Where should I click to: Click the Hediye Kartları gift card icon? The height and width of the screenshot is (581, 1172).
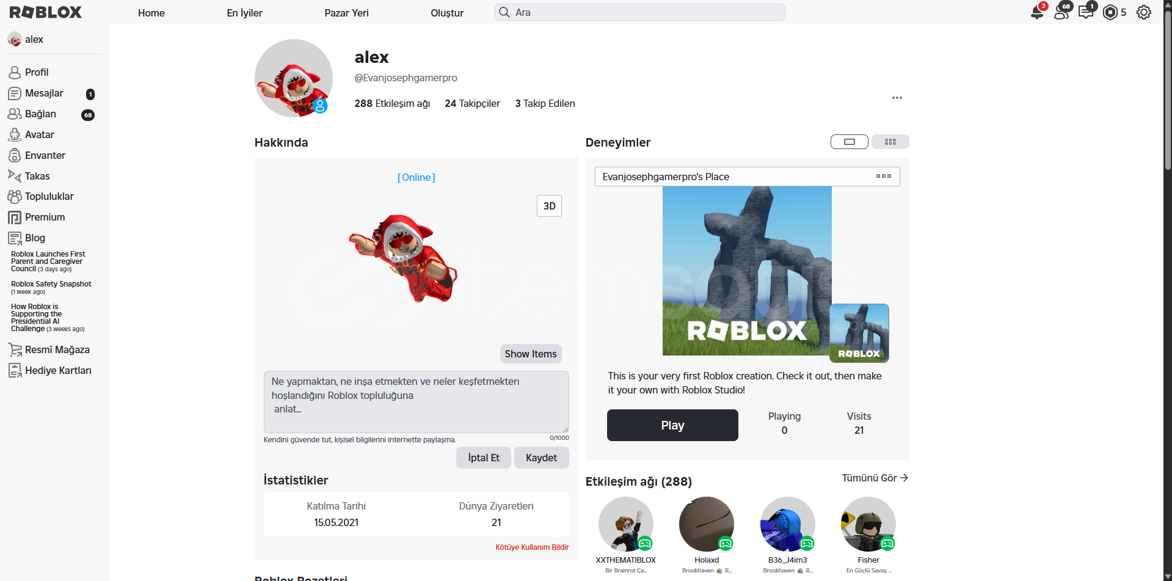(x=15, y=371)
